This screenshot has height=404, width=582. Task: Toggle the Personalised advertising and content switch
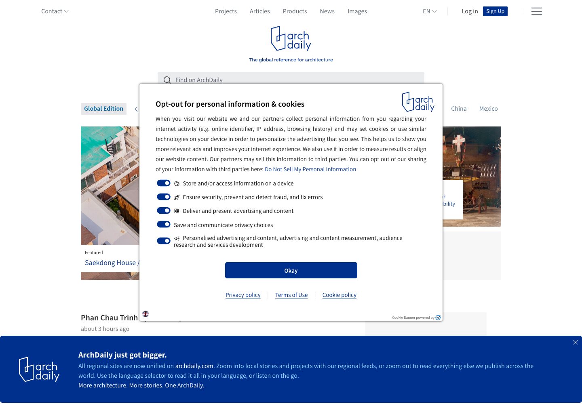point(164,241)
